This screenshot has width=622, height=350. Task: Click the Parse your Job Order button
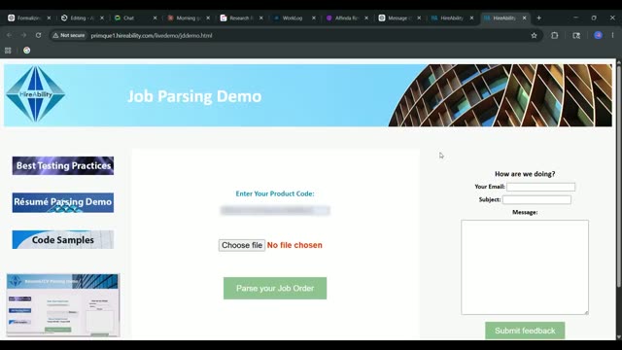pos(275,288)
